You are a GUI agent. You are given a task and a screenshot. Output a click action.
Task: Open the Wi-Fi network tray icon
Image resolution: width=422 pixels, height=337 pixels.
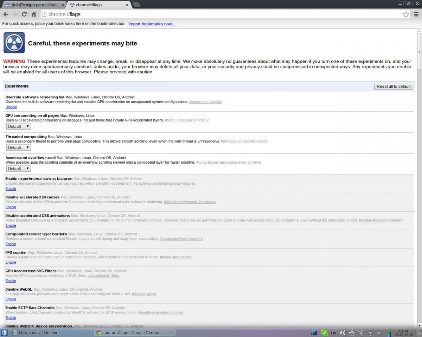[370, 333]
